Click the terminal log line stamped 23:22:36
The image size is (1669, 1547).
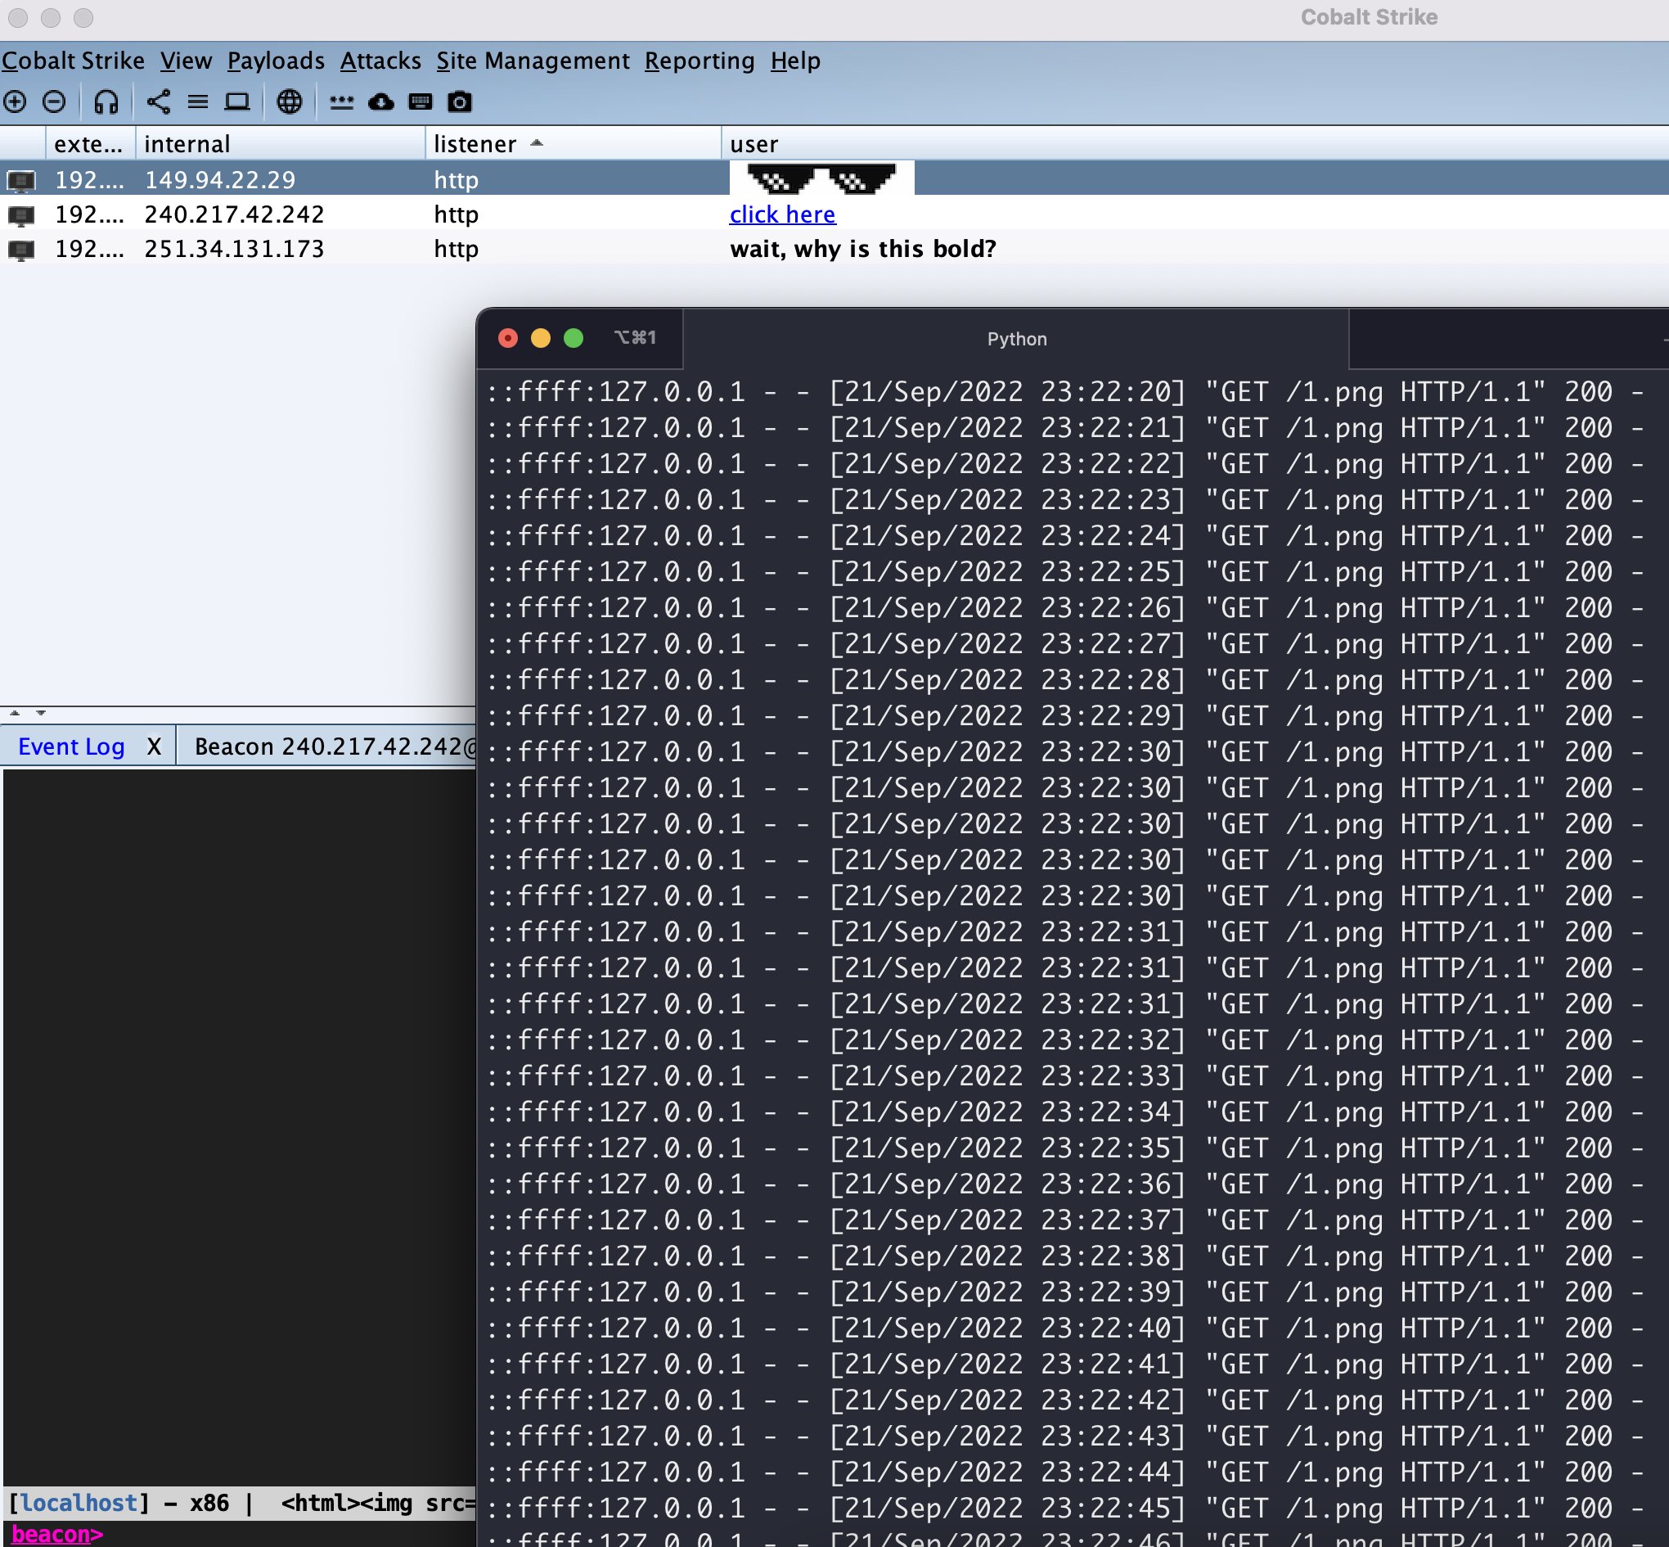tap(1065, 1184)
